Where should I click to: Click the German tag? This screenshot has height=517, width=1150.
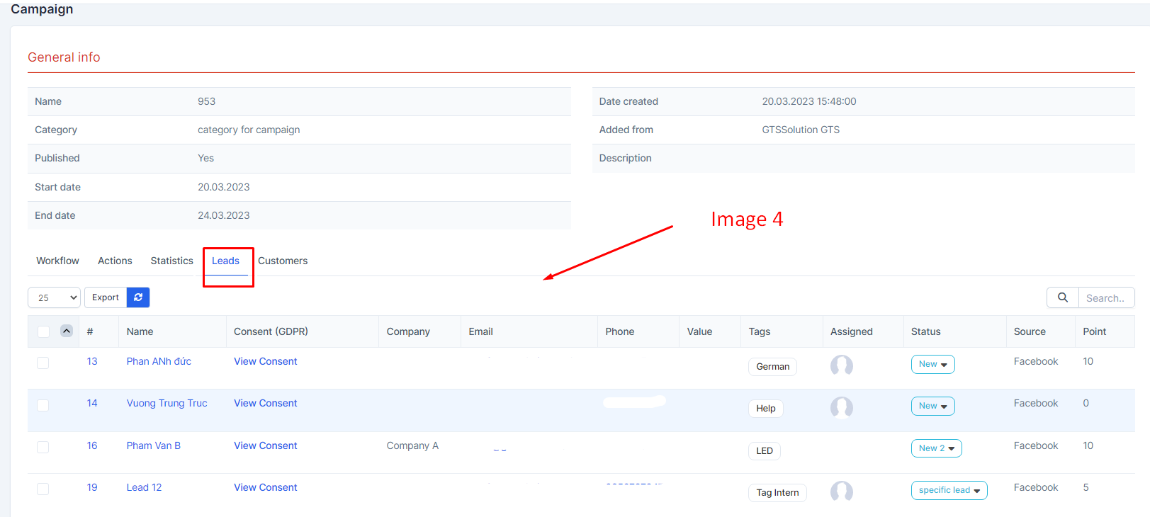772,366
